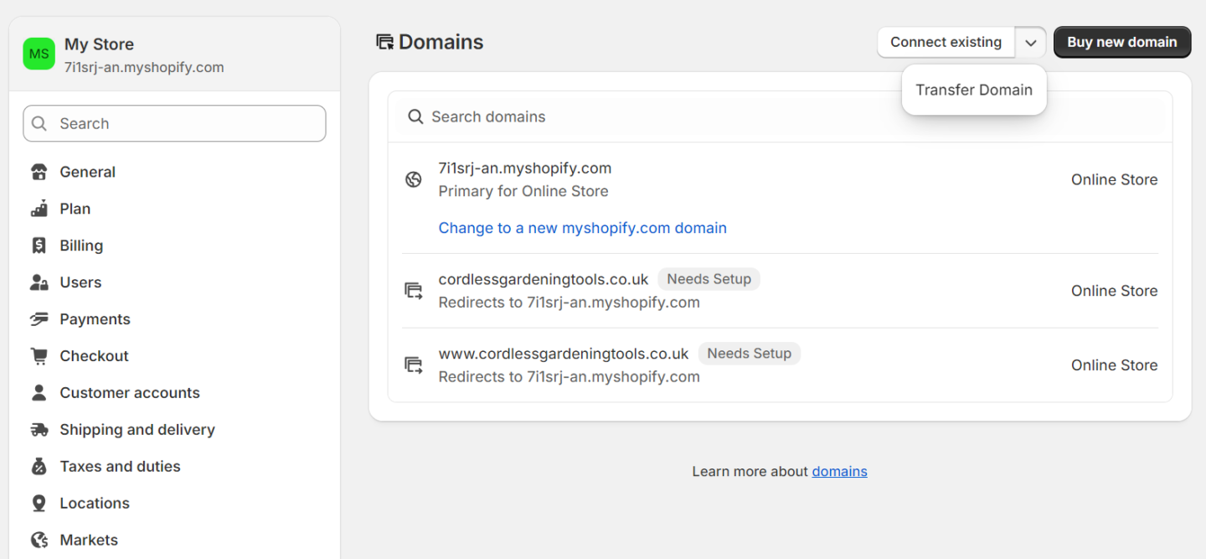The width and height of the screenshot is (1206, 559).
Task: Select the Checkout cart icon
Action: [x=39, y=355]
